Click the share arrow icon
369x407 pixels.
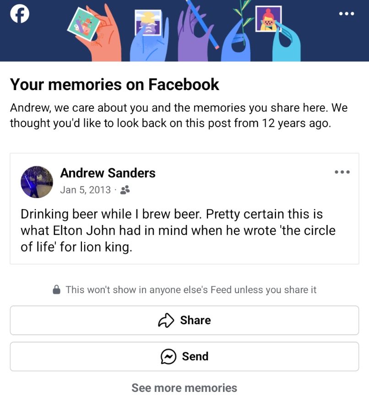[166, 320]
